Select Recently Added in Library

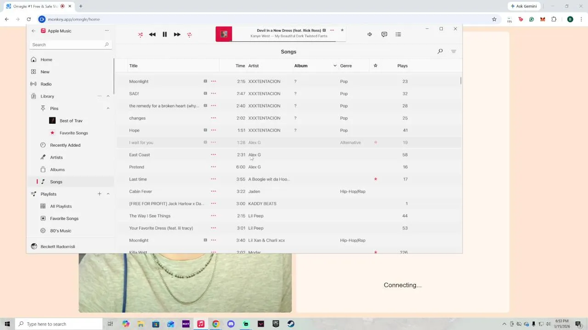pyautogui.click(x=65, y=145)
